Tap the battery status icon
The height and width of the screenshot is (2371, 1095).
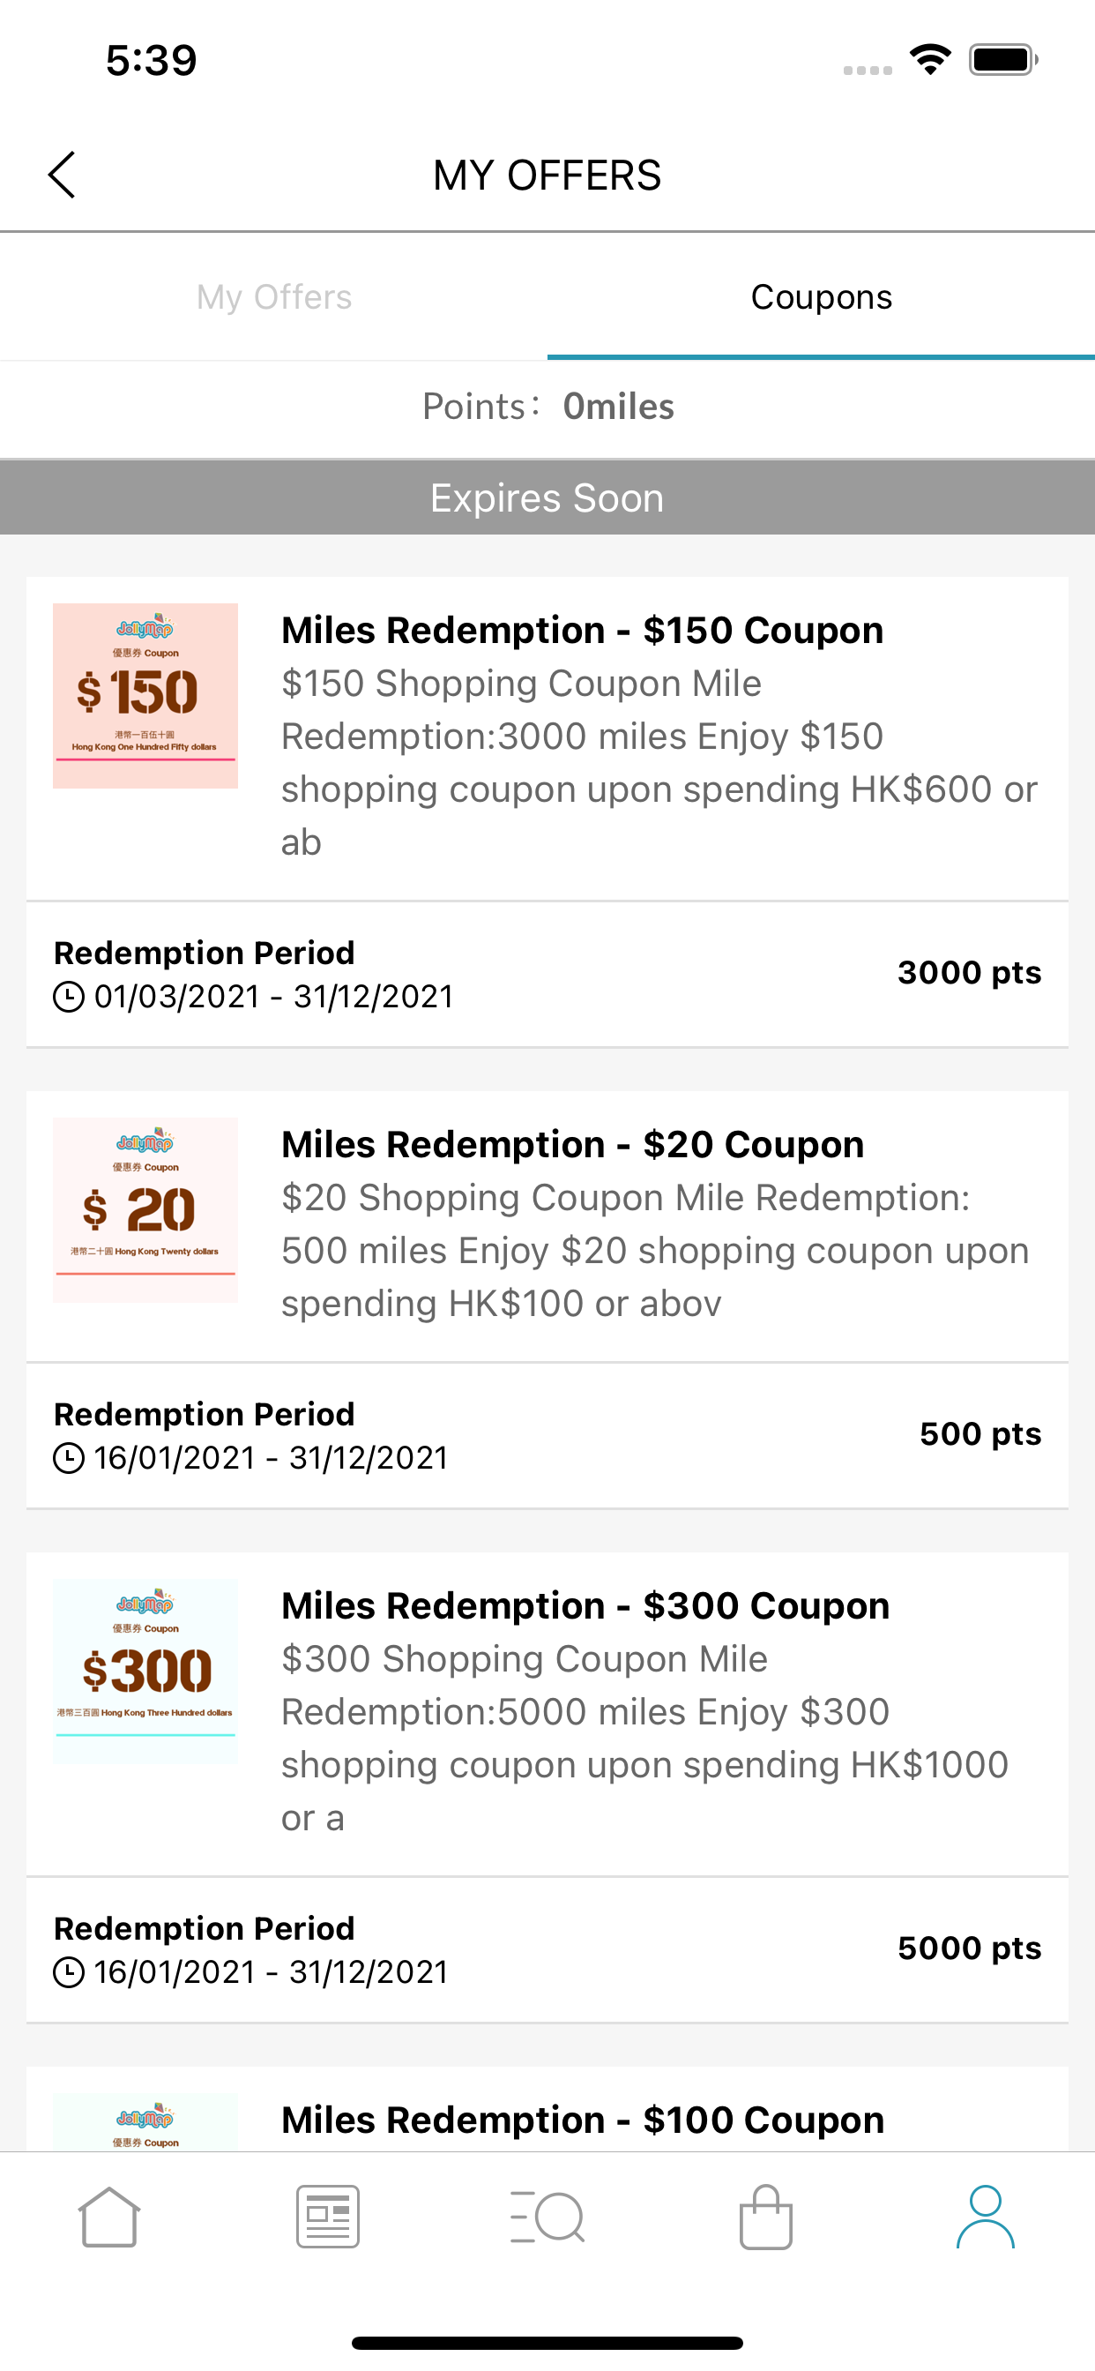click(1002, 60)
